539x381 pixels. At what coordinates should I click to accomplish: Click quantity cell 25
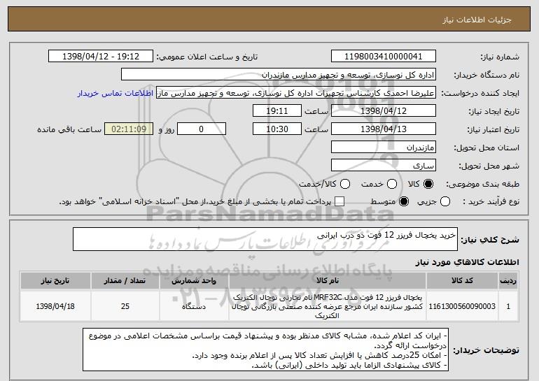point(125,306)
